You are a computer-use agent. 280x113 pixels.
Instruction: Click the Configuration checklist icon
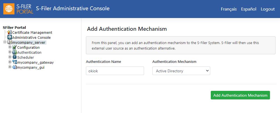[x=15, y=47]
